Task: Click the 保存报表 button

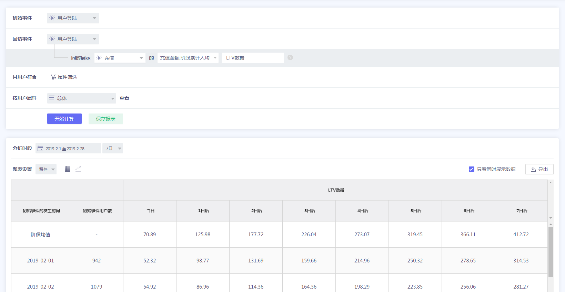Action: (106, 119)
